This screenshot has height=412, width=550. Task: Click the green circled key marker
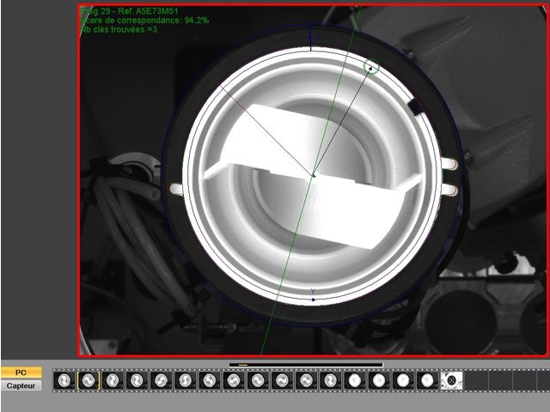pyautogui.click(x=372, y=66)
